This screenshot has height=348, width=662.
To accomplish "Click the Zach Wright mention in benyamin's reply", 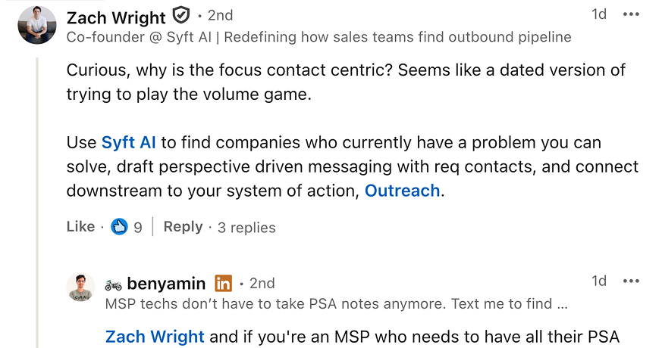I will pos(155,337).
